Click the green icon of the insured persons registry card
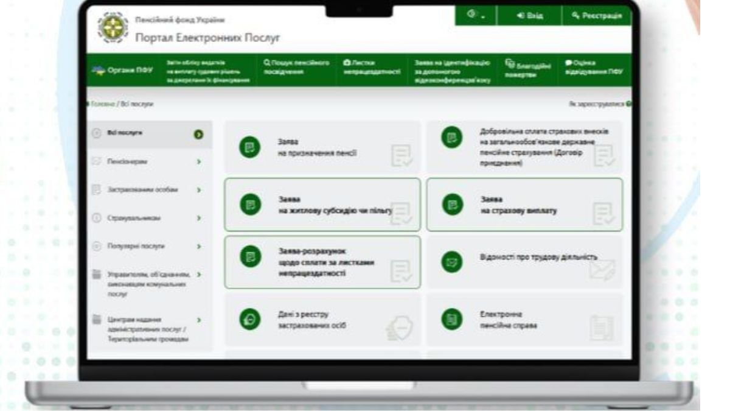Screen dimensions: 730x411 click(x=249, y=320)
